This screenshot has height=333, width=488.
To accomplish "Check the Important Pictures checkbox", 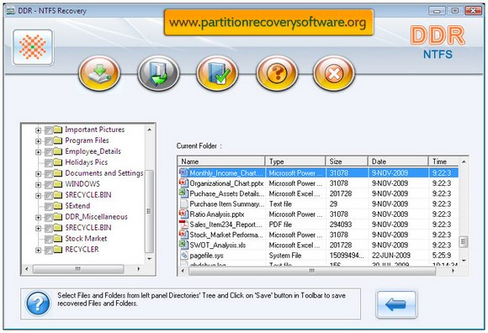I will tap(49, 130).
